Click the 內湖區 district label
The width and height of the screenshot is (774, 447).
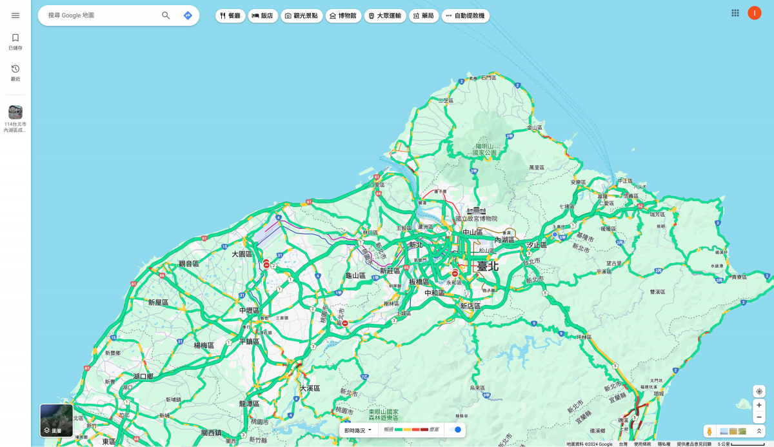click(504, 239)
